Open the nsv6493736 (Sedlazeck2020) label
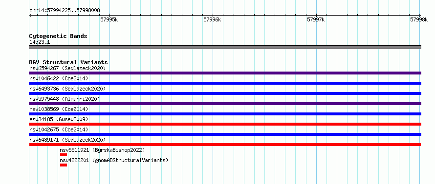 (x=67, y=89)
